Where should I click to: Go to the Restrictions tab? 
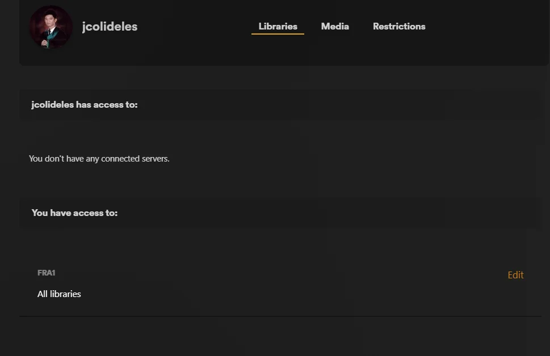399,27
